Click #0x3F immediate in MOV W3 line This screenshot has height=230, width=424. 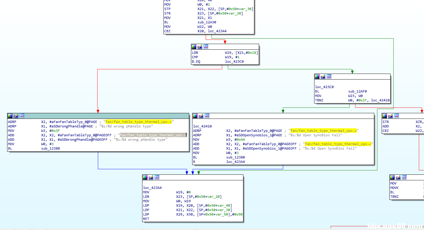[x=55, y=131]
